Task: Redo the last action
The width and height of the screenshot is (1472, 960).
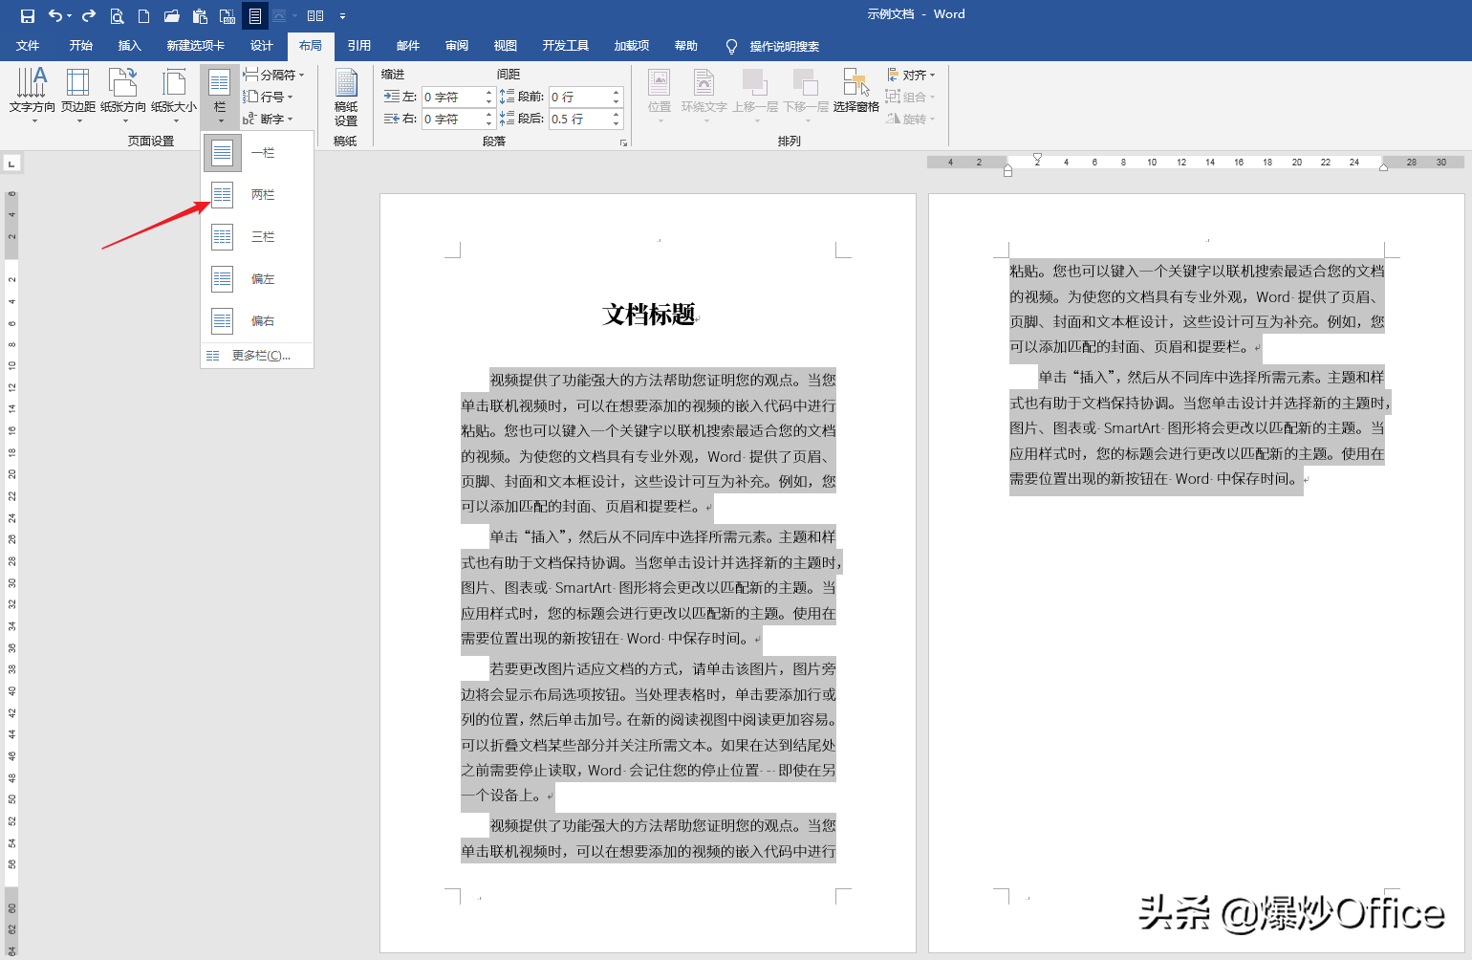Action: pyautogui.click(x=89, y=15)
